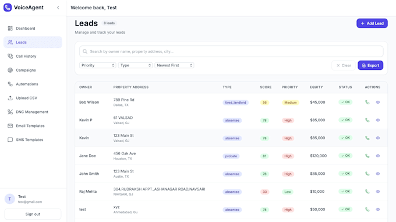Click Jane Doe's score 81 badge
Viewport: 396px width, 222px height.
point(264,156)
